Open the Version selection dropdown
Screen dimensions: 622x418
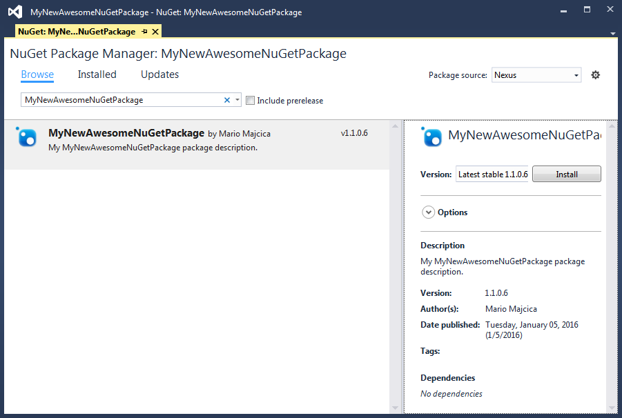[x=492, y=174]
